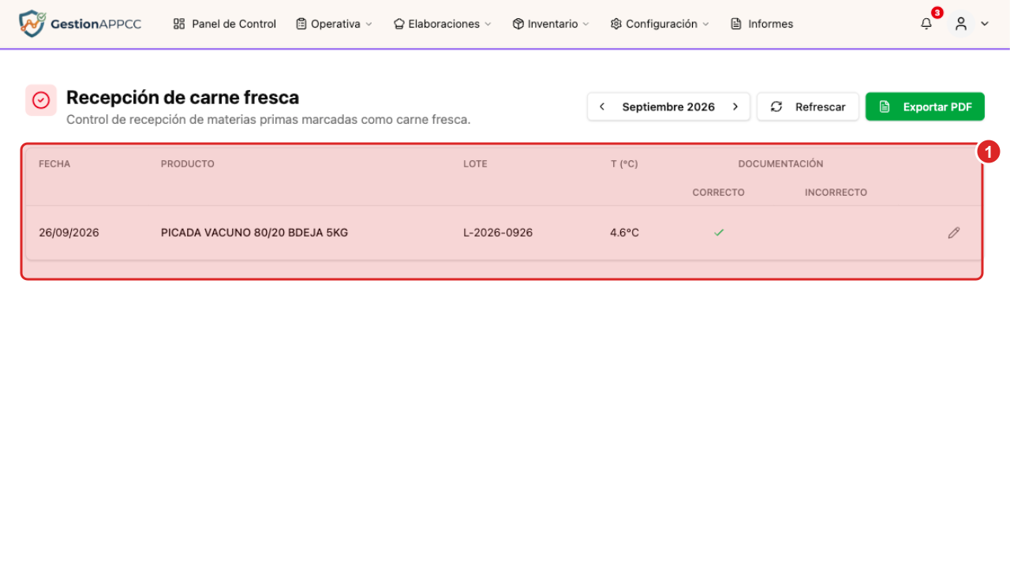Click the T (°C) column header

click(x=624, y=164)
